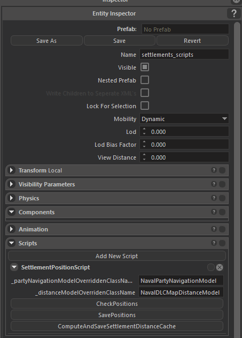This screenshot has height=338, width=242.
Task: Click the Lod Bias Factor value field
Action: (x=184, y=145)
